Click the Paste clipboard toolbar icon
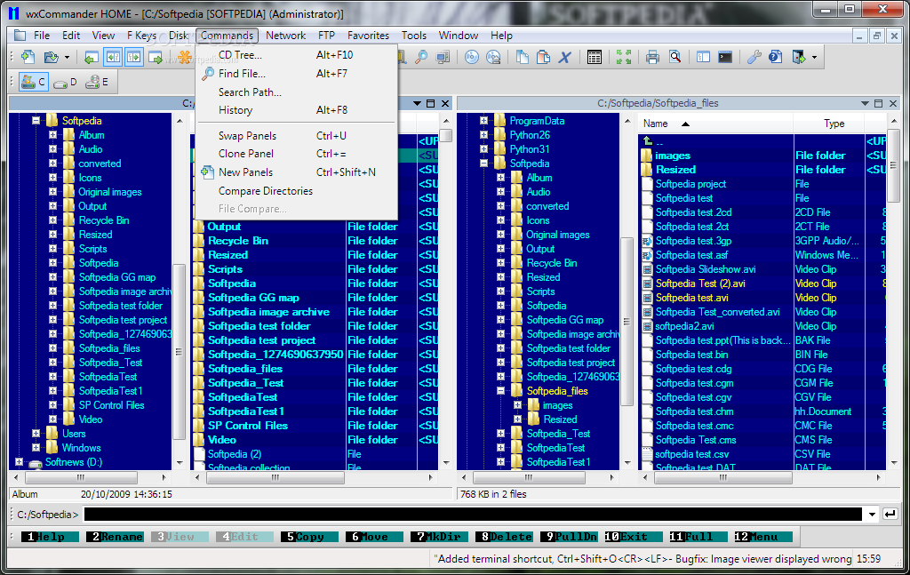Image resolution: width=910 pixels, height=575 pixels. click(x=543, y=57)
